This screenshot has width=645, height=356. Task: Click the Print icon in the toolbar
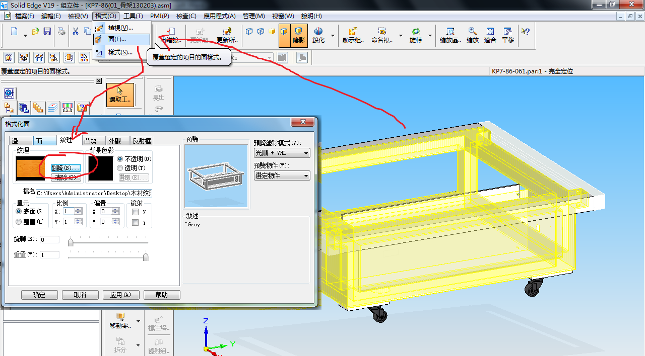point(61,32)
